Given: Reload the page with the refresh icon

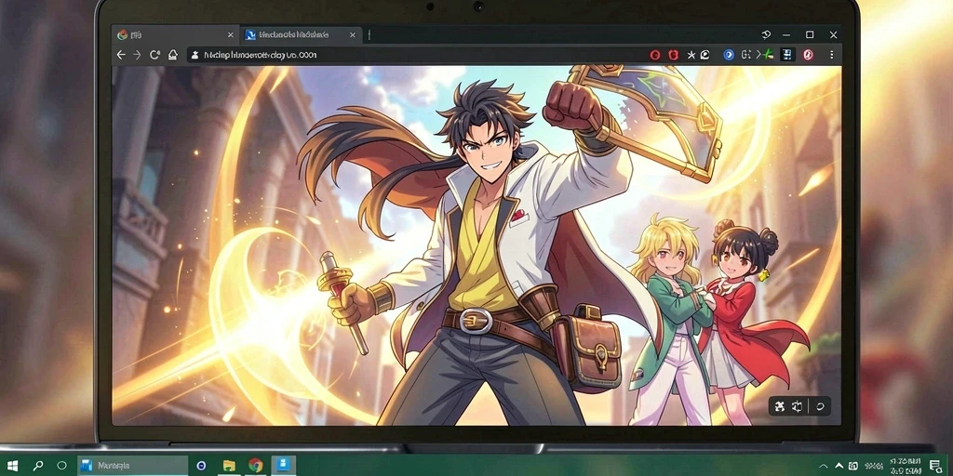Looking at the screenshot, I should pos(154,55).
